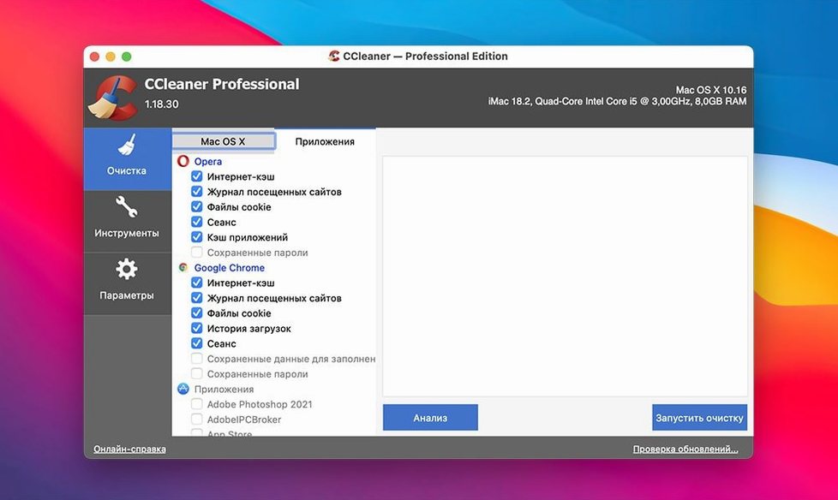Click the 'AdobeIPCBroker' label

pyautogui.click(x=244, y=420)
